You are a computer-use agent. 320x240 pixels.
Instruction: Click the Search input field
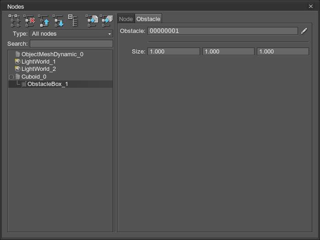click(71, 44)
